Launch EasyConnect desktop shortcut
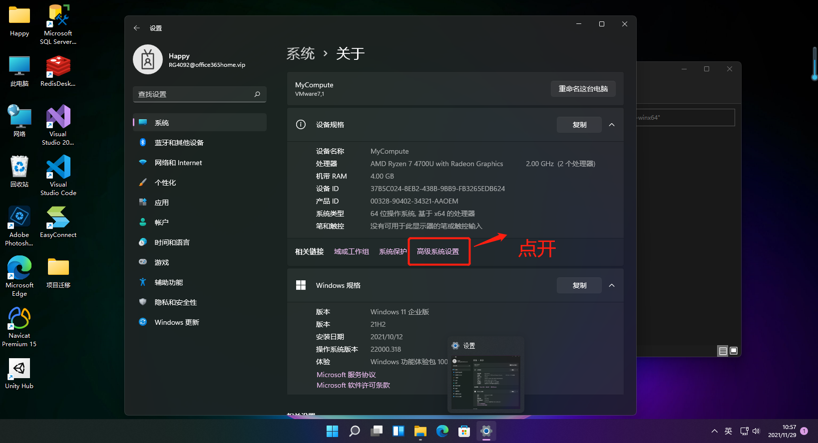Viewport: 818px width, 443px height. coord(58,222)
